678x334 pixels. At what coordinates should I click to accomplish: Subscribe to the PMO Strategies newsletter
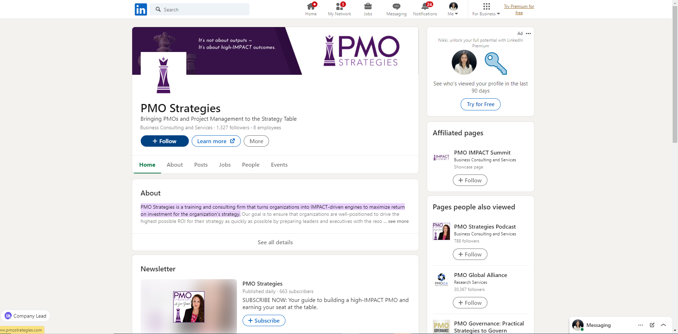click(x=264, y=320)
